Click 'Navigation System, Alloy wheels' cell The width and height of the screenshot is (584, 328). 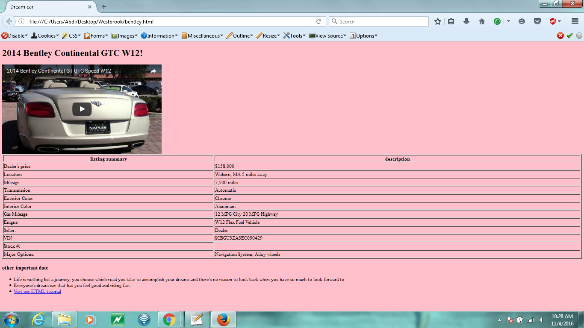pyautogui.click(x=397, y=254)
